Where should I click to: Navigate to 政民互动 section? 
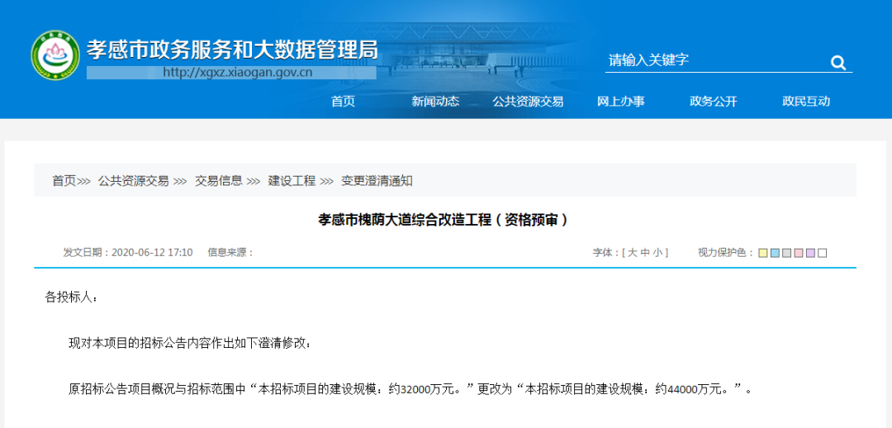pos(806,102)
